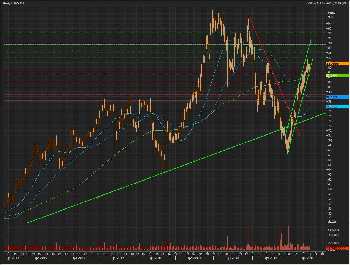Click the bold 90 price axis tick

pyautogui.click(x=329, y=43)
